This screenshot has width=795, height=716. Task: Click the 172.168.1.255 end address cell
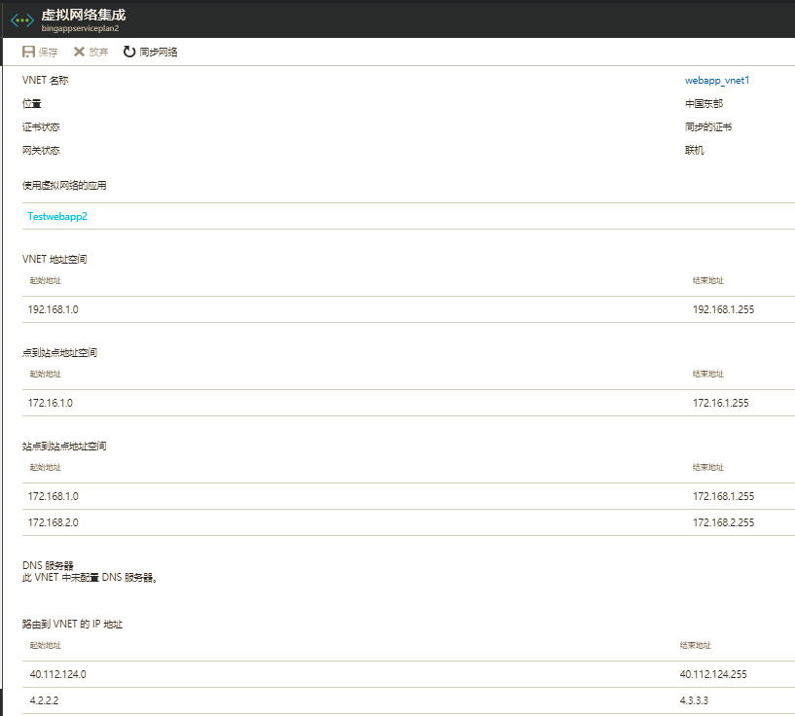point(723,496)
